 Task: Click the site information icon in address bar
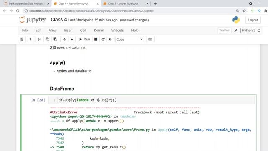point(26,11)
